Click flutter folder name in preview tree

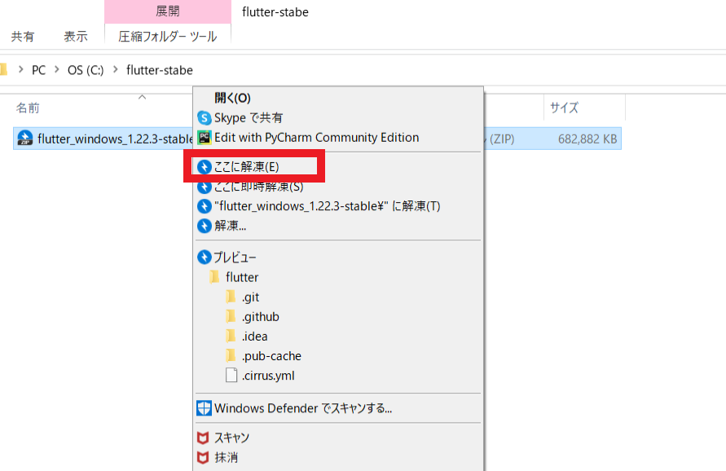(x=242, y=277)
